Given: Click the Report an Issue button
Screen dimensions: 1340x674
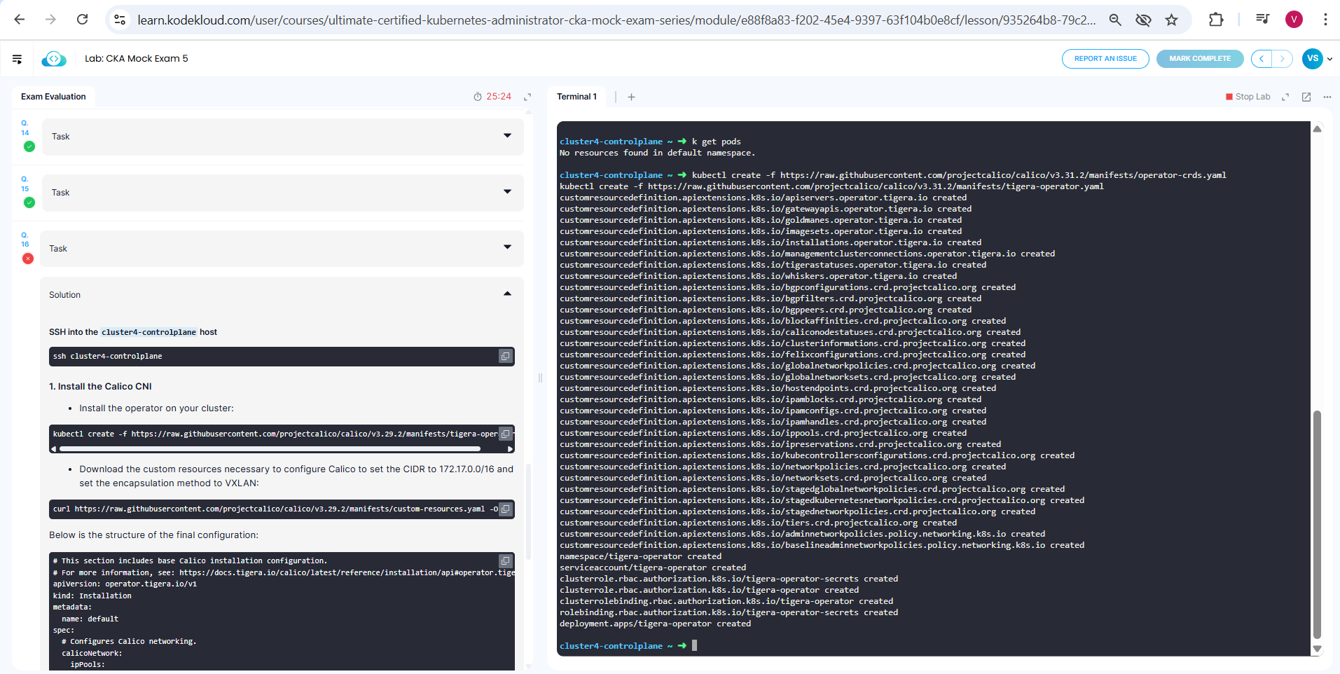Looking at the screenshot, I should coord(1105,59).
